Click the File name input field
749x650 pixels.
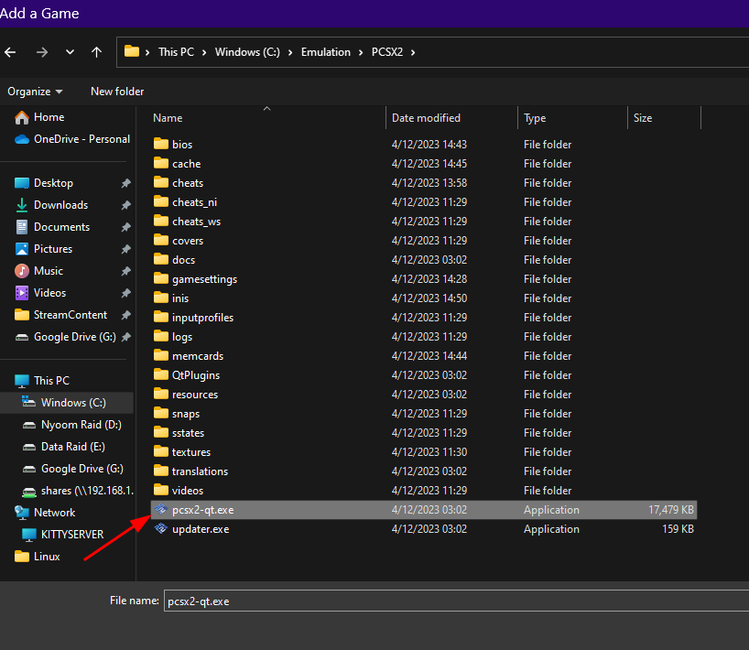coord(456,601)
